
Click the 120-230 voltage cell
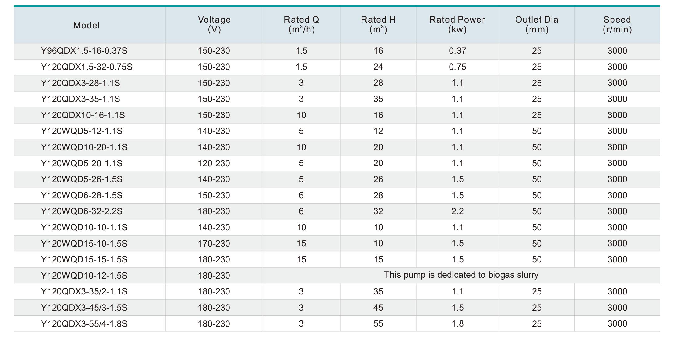(214, 163)
